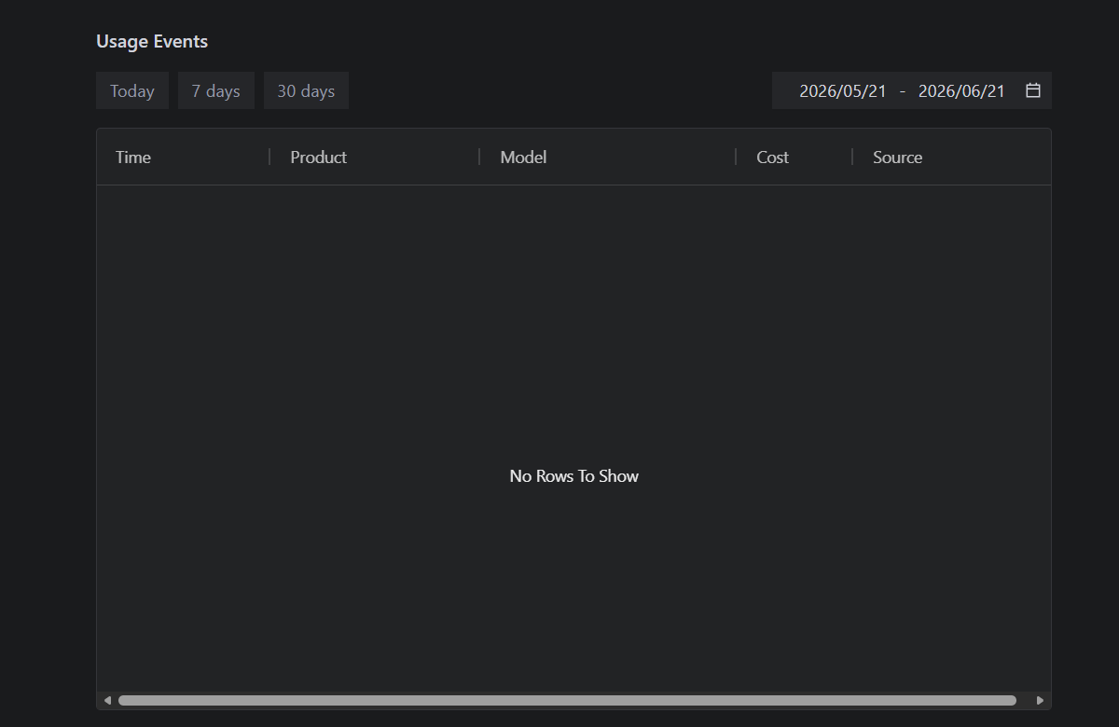The height and width of the screenshot is (727, 1119).
Task: Sort by the Product column header
Action: [318, 157]
